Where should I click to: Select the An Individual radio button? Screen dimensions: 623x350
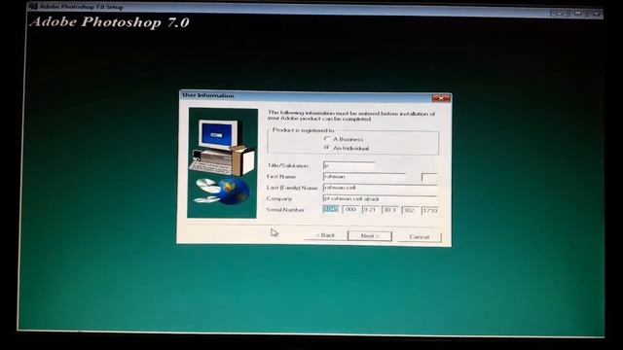327,148
